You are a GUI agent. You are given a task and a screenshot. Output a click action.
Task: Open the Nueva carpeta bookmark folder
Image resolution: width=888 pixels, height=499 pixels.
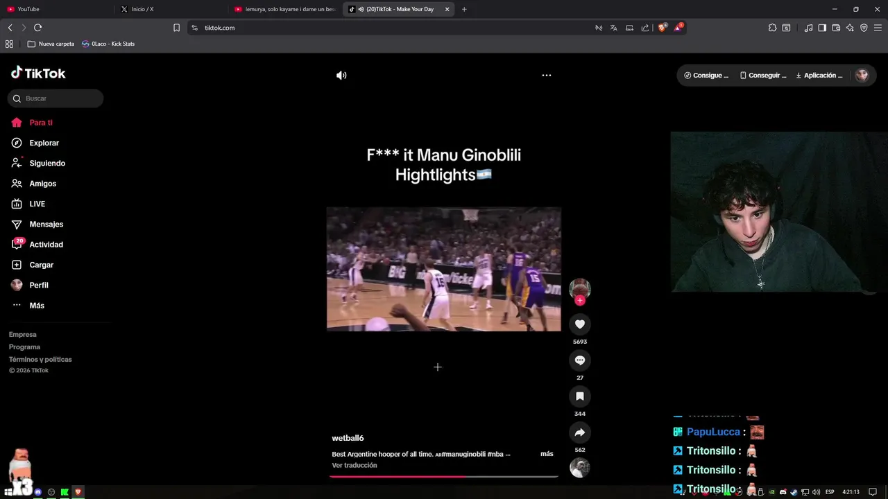pyautogui.click(x=51, y=44)
